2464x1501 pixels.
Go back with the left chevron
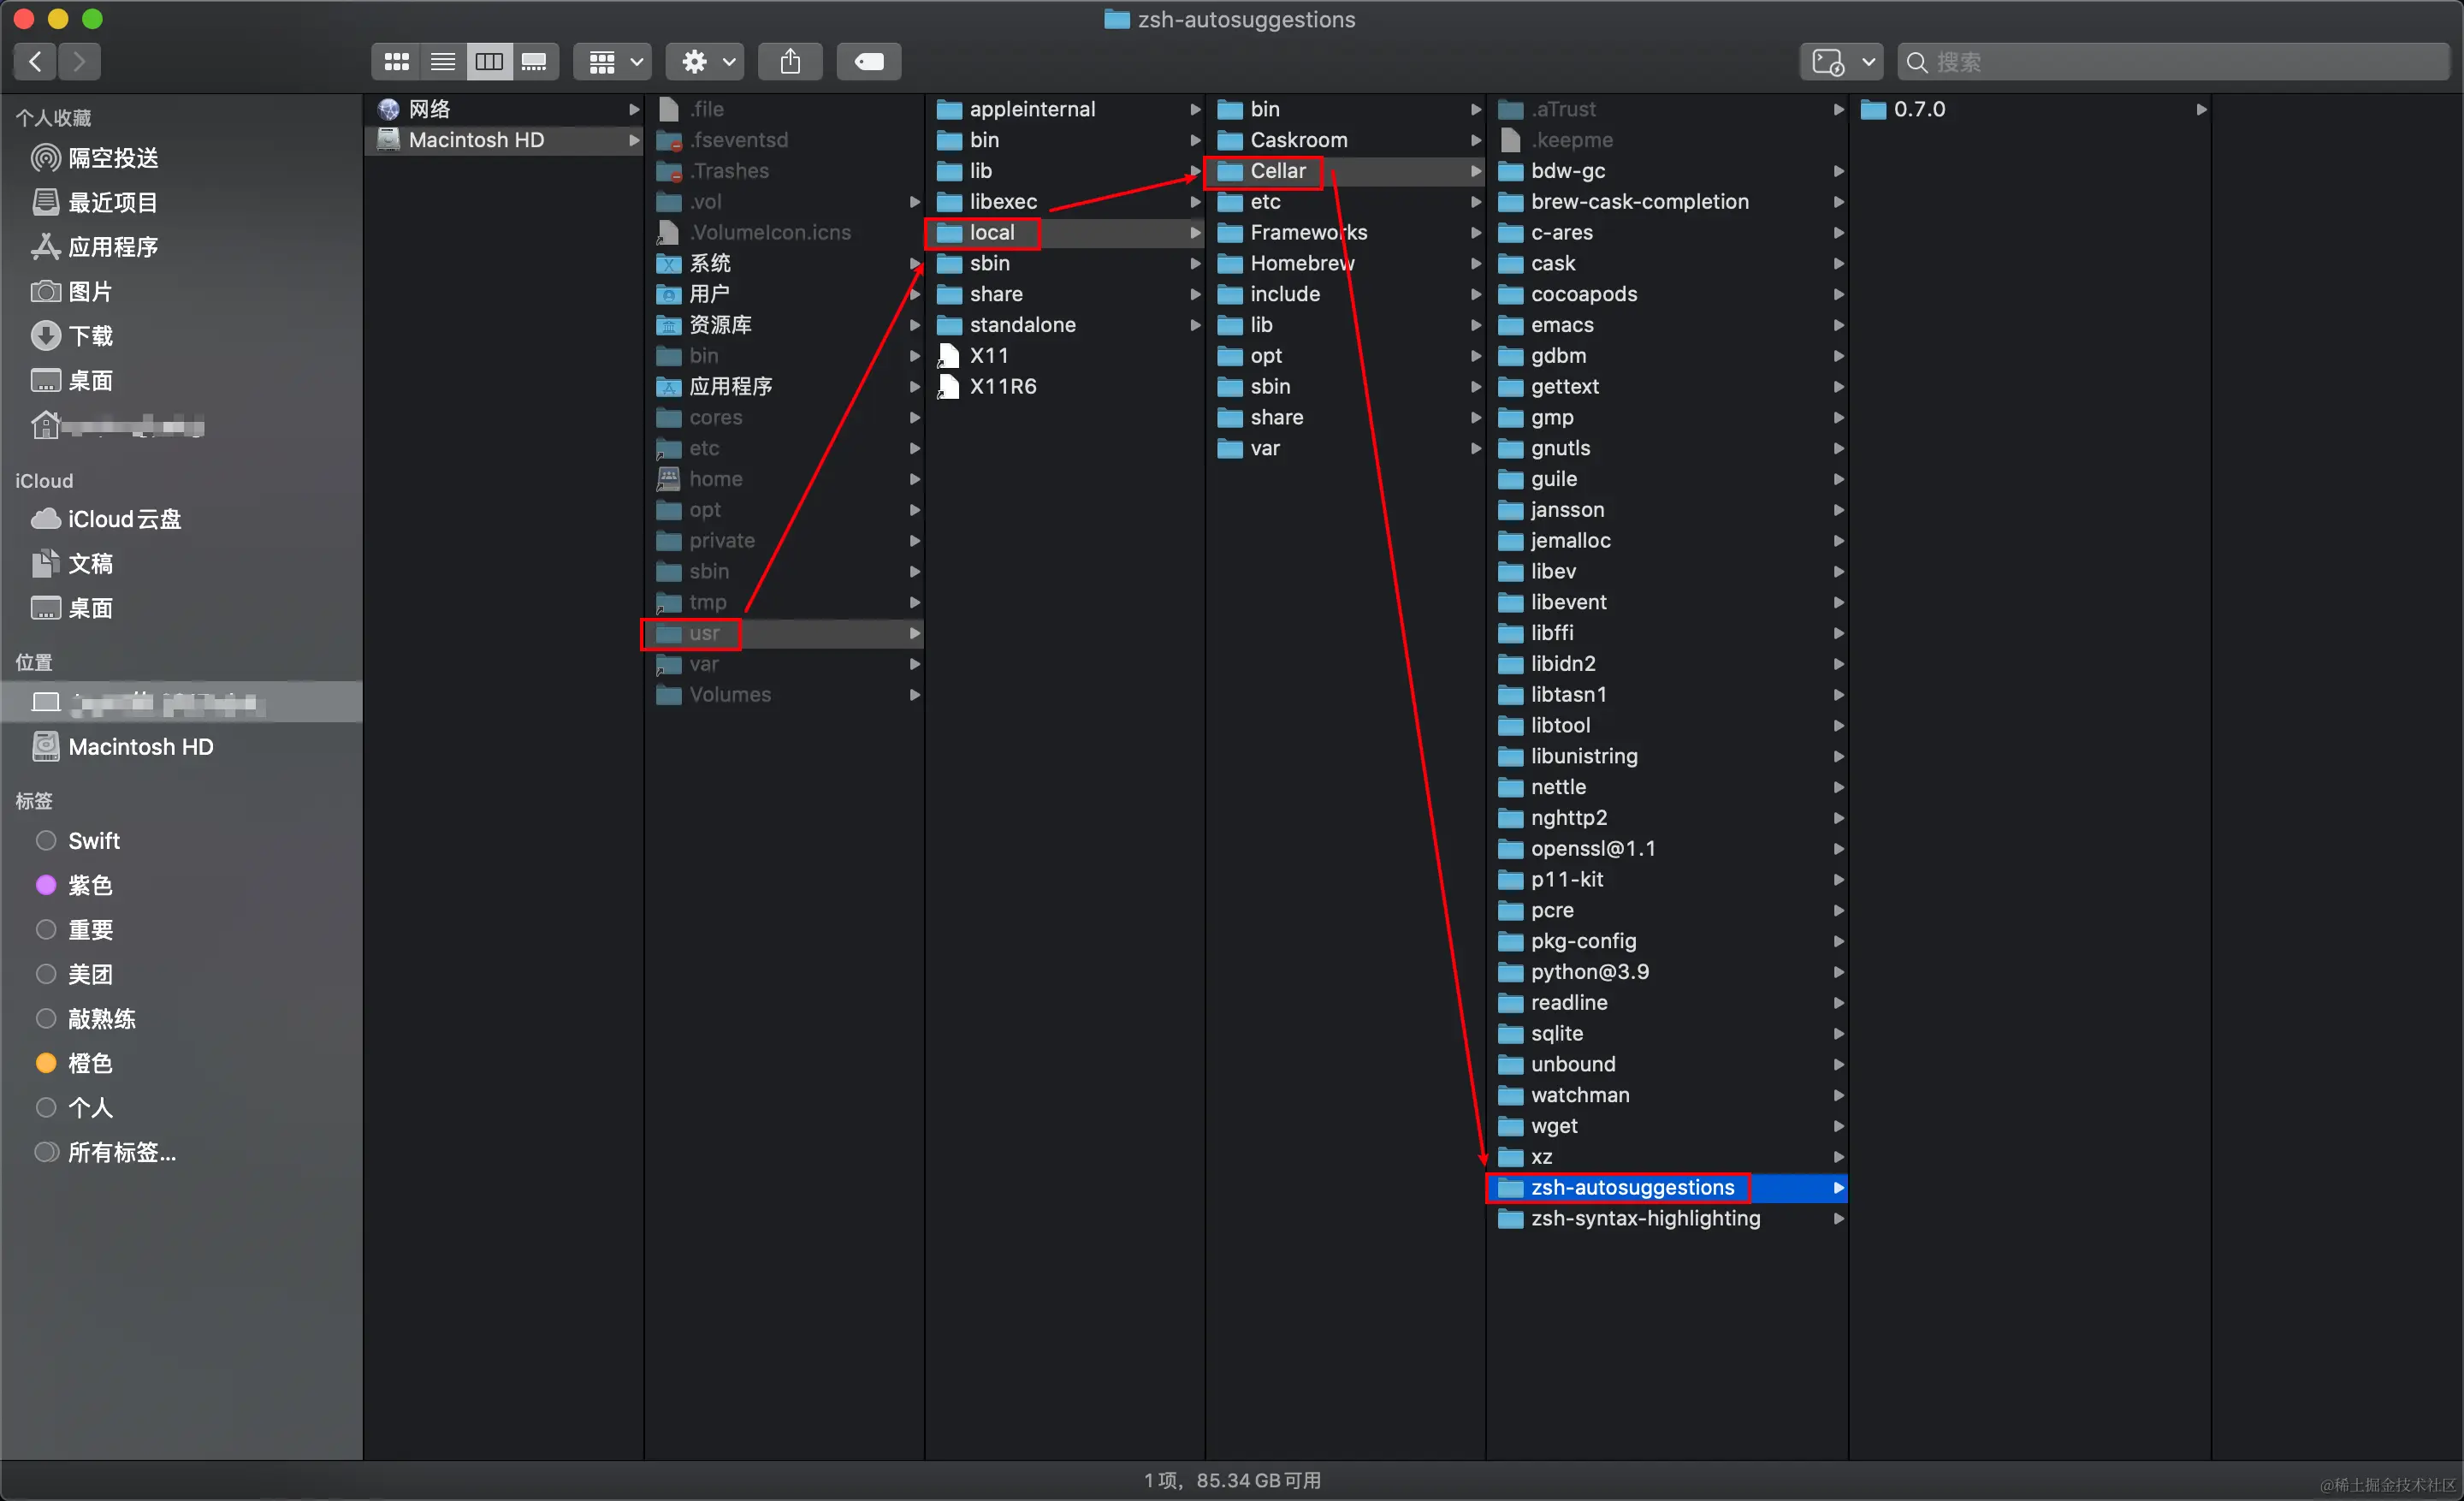click(x=35, y=62)
